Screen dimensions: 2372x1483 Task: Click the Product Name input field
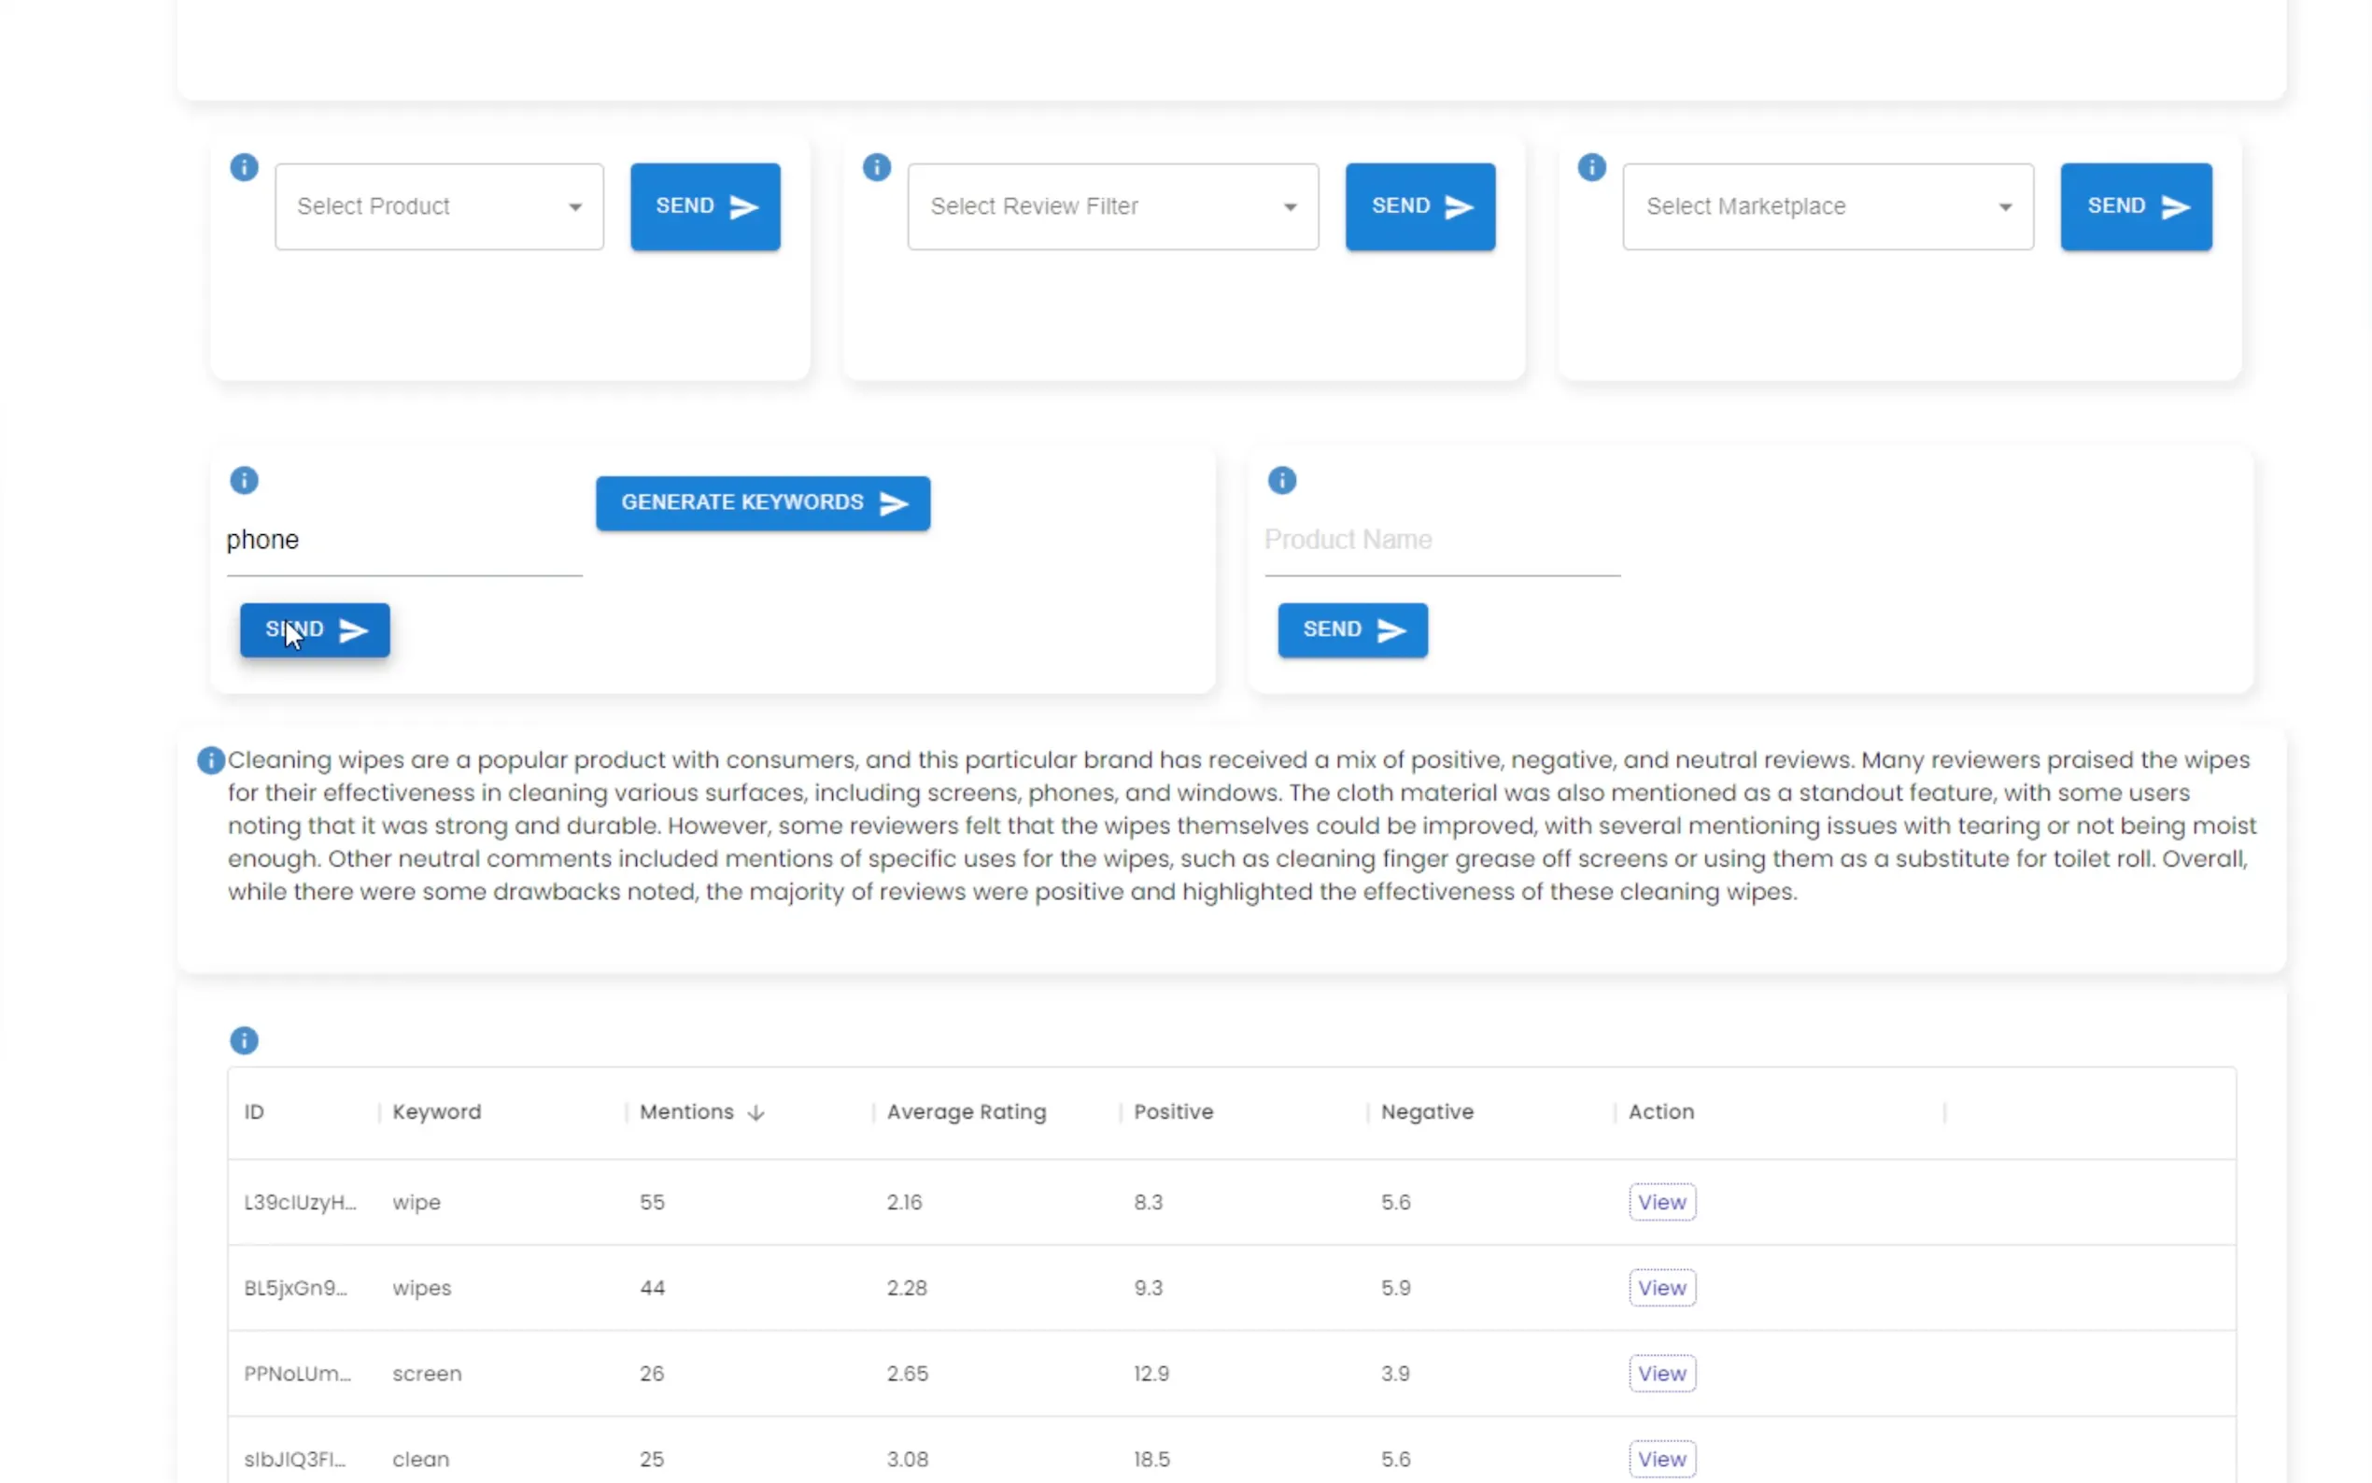[x=1442, y=541]
